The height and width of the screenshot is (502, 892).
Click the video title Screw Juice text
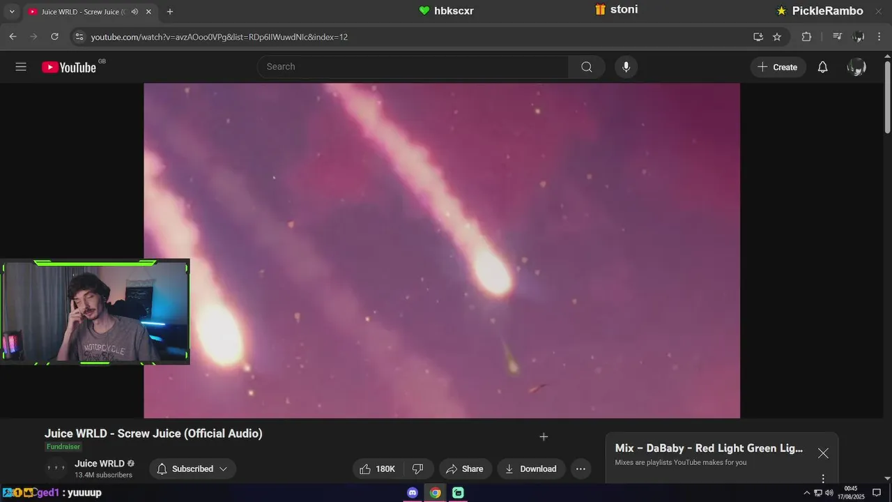[153, 434]
